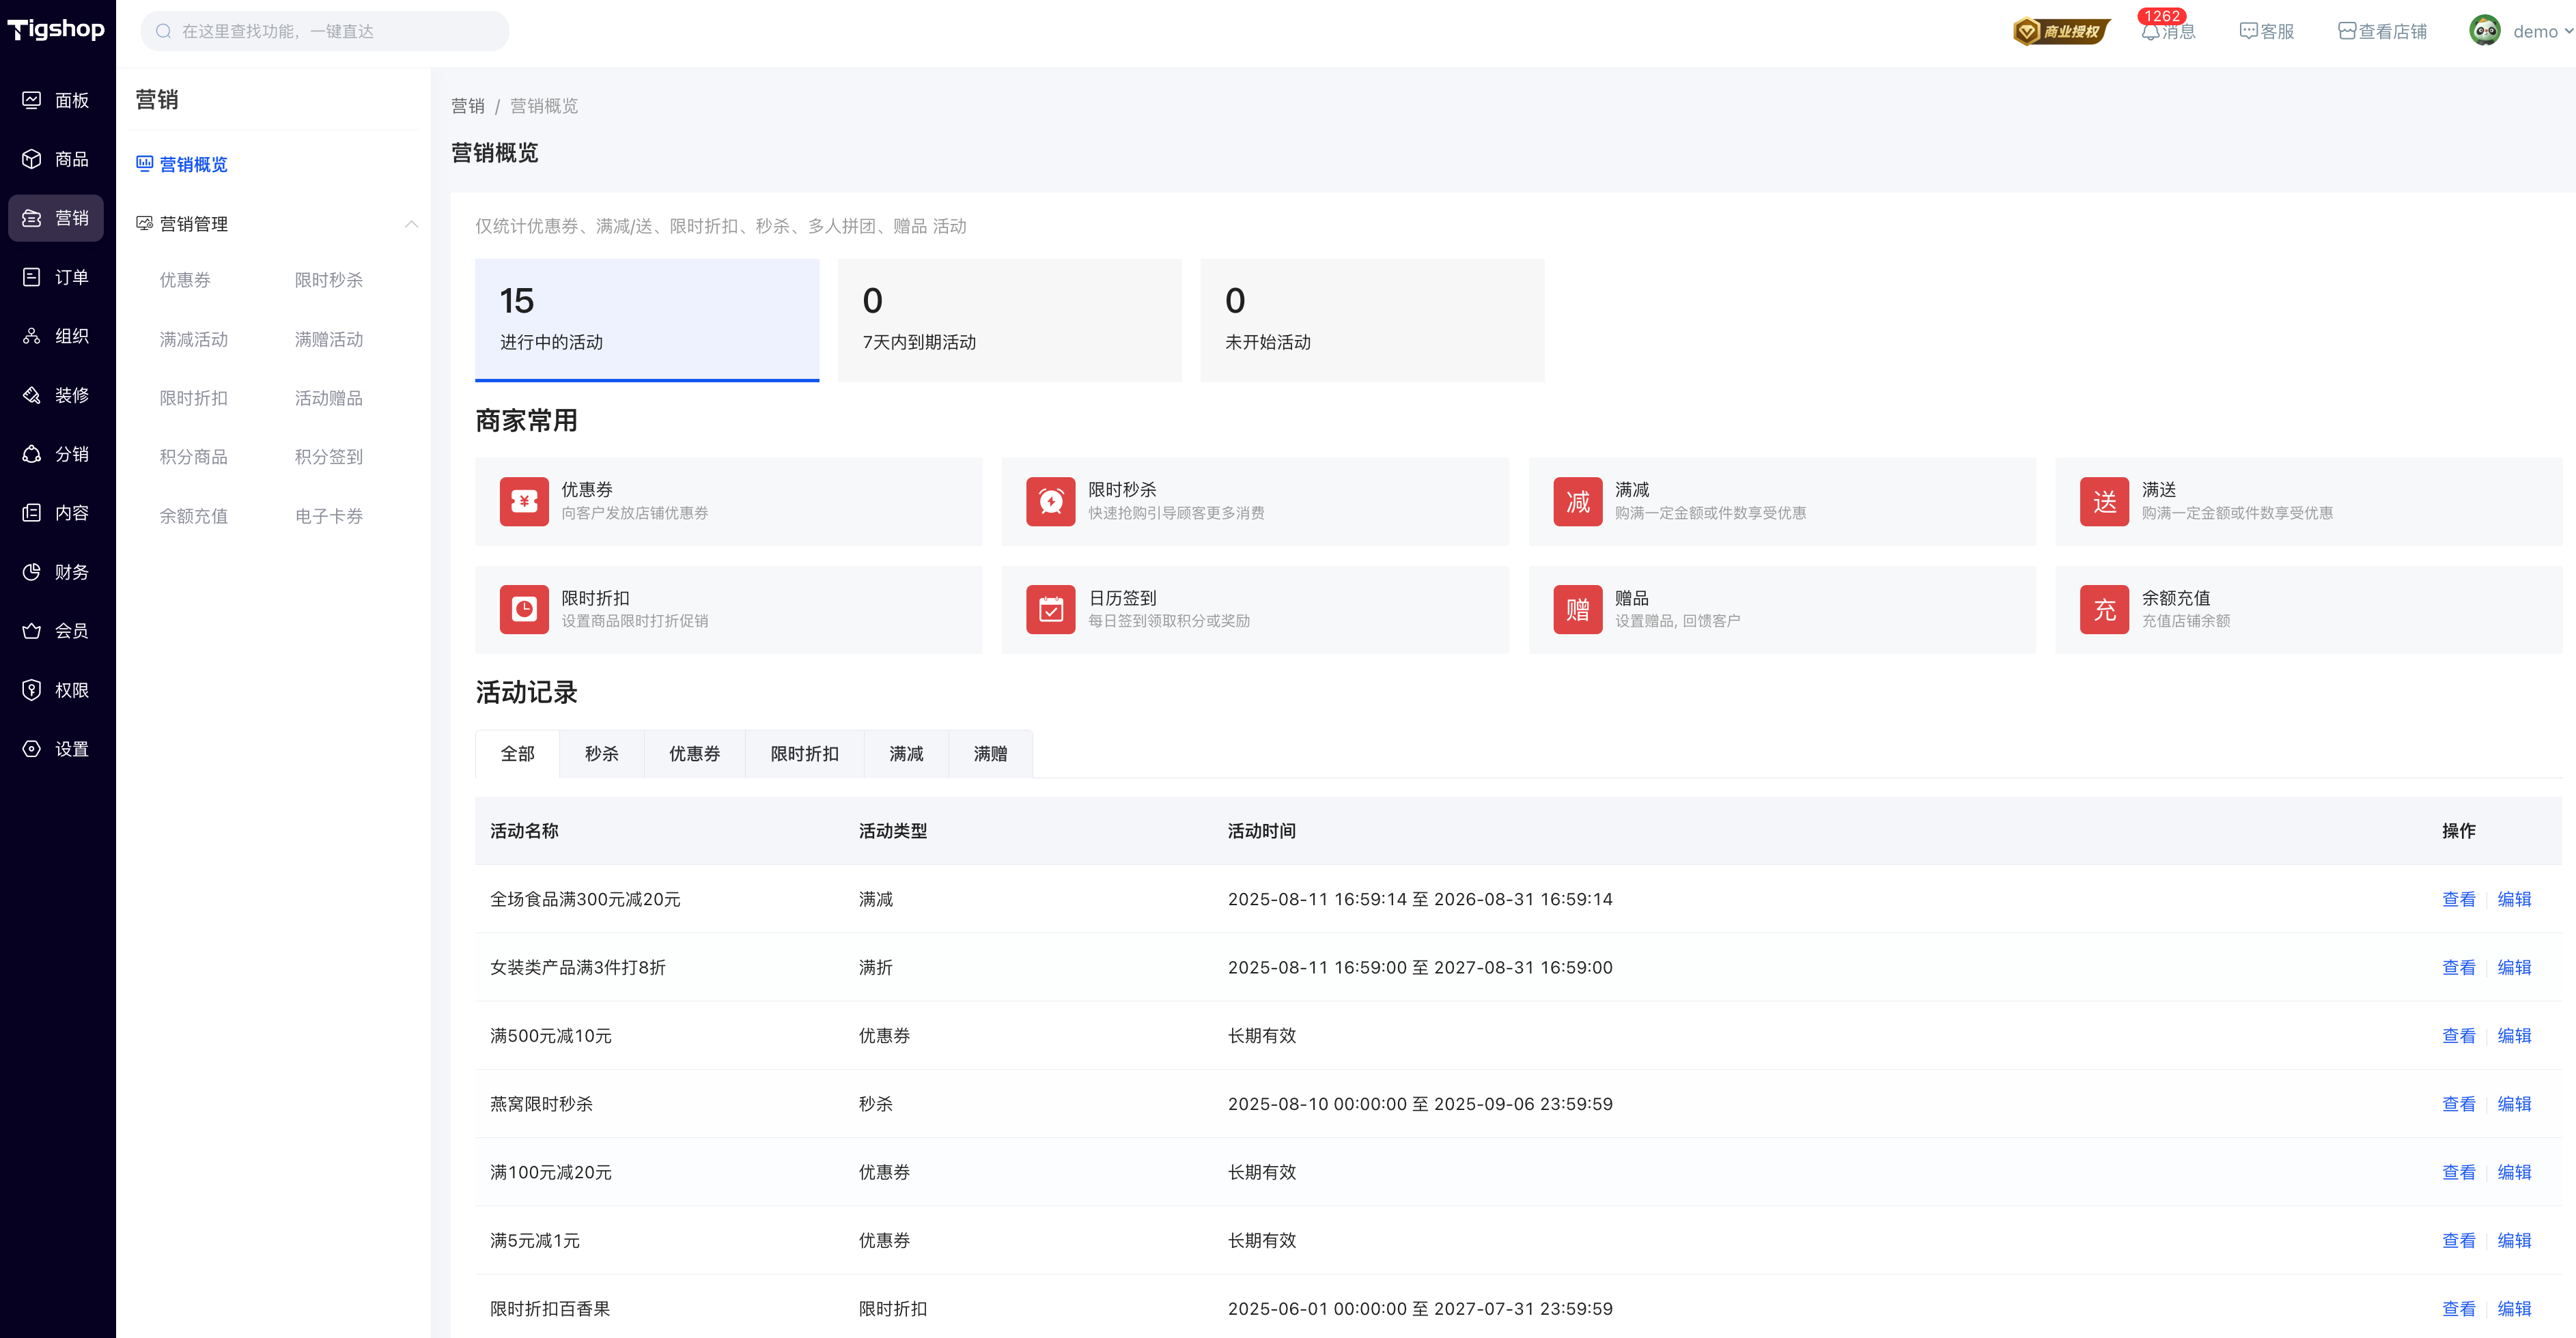This screenshot has height=1338, width=2576.
Task: Open the 消息 notification bell
Action: coord(2150,32)
